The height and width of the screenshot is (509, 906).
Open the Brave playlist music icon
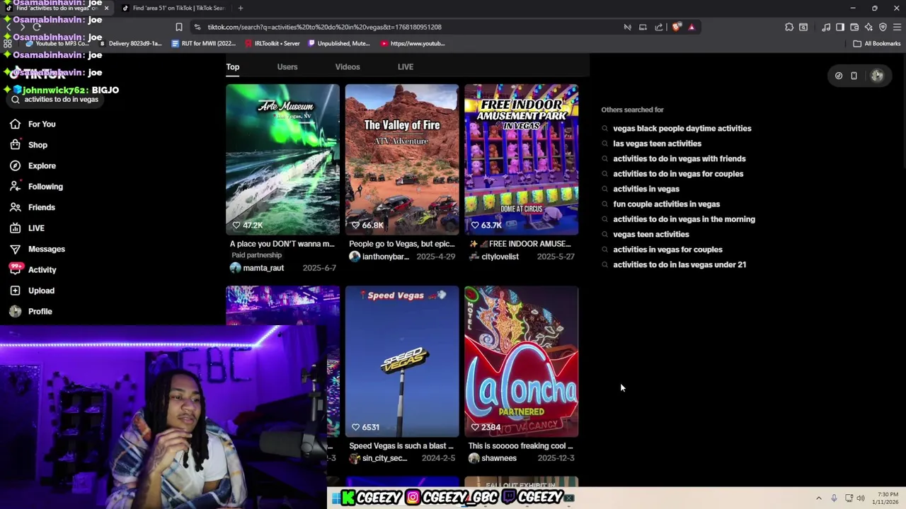point(826,27)
